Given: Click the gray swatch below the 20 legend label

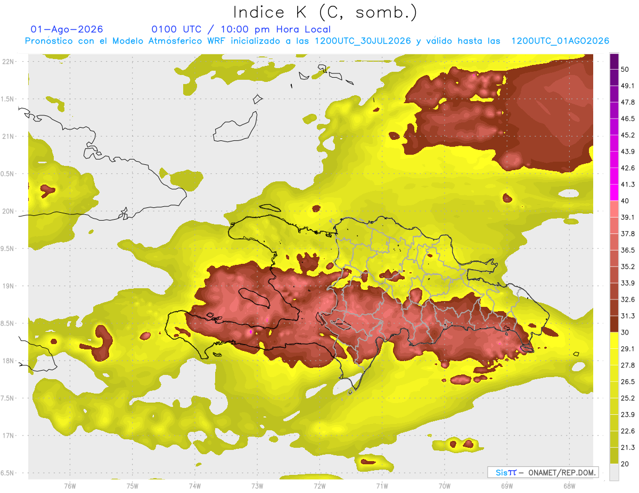Looking at the screenshot, I should point(614,472).
